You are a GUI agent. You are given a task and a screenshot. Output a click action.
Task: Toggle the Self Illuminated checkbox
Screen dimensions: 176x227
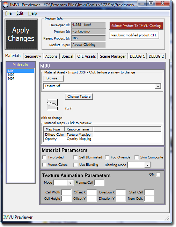75,157
